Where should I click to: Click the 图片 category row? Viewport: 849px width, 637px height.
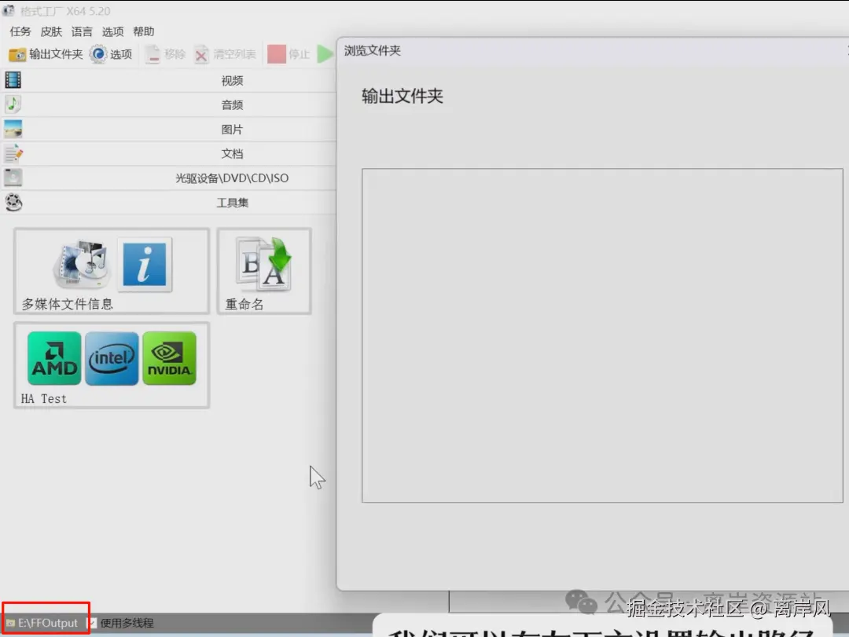(233, 128)
